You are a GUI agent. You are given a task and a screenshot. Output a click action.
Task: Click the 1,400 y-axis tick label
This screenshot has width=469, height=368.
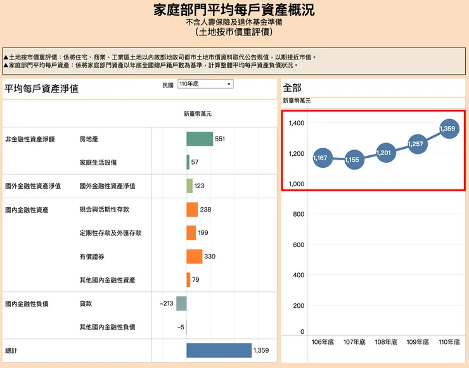297,123
